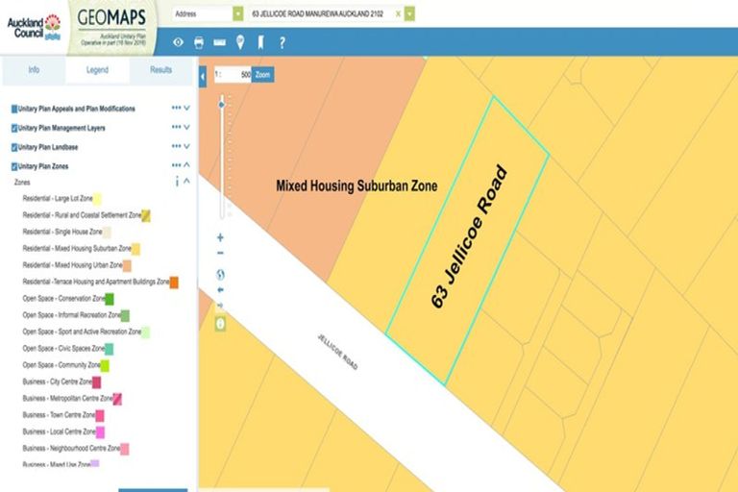Click the zoom slider handle
This screenshot has height=492, width=738.
click(x=222, y=104)
